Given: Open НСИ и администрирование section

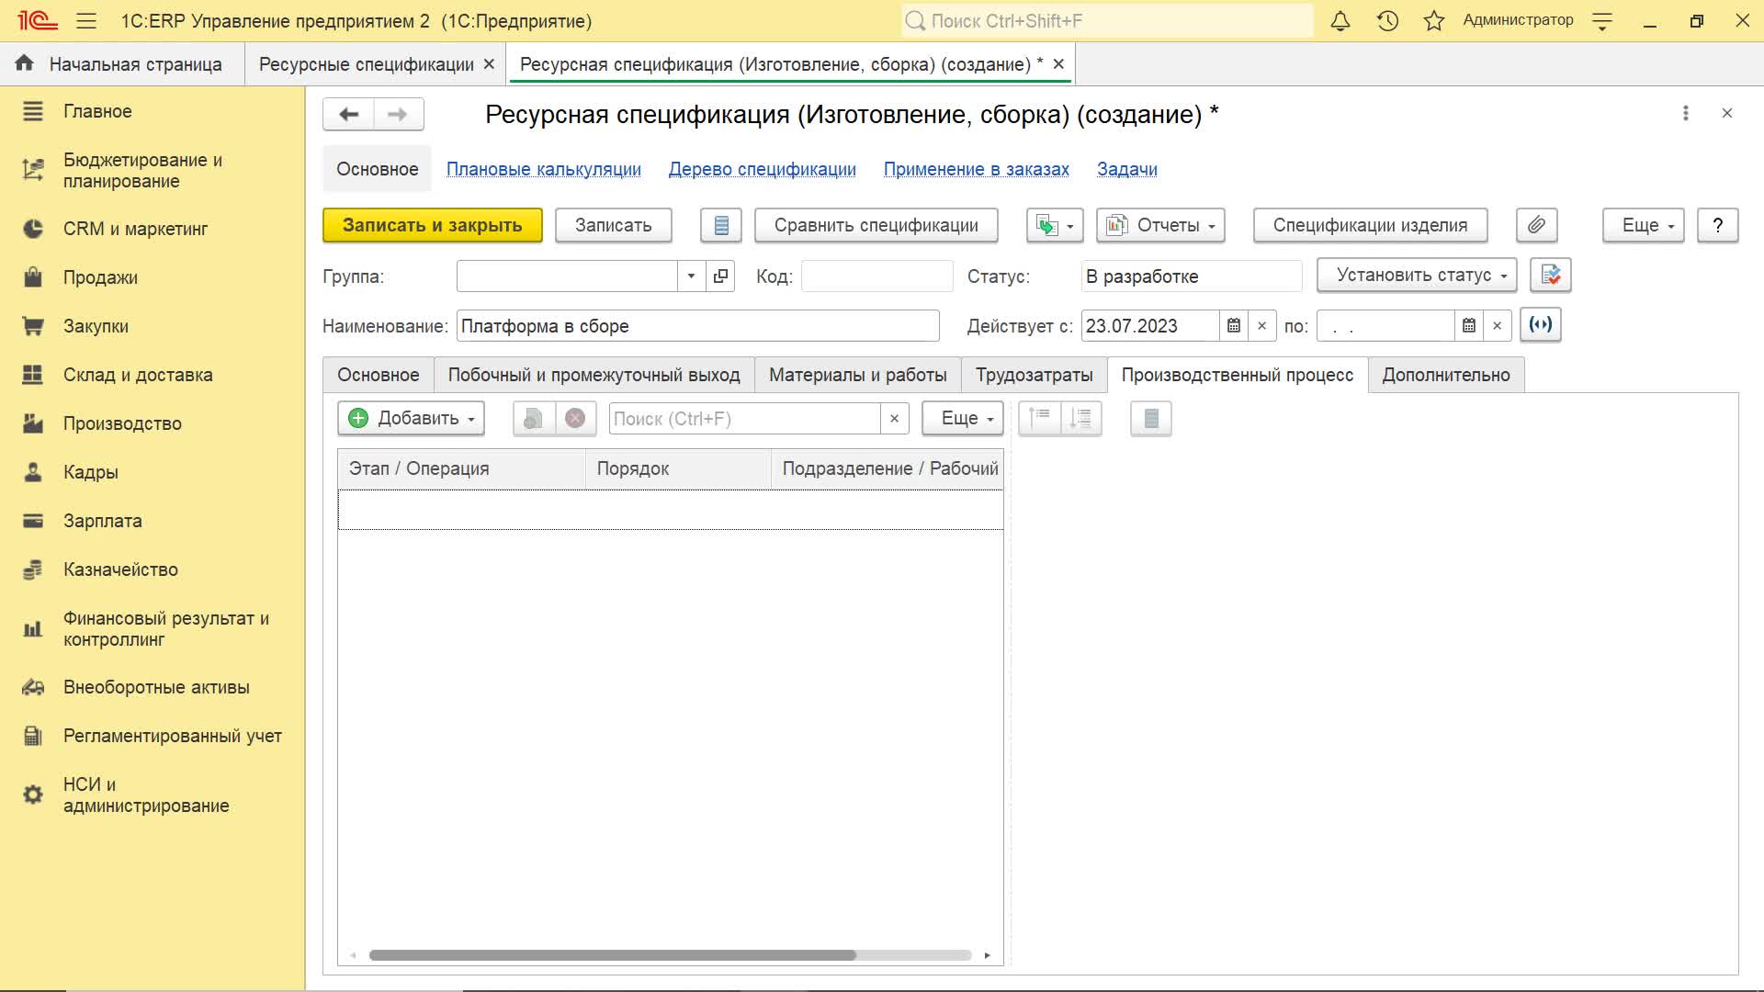Looking at the screenshot, I should (146, 795).
